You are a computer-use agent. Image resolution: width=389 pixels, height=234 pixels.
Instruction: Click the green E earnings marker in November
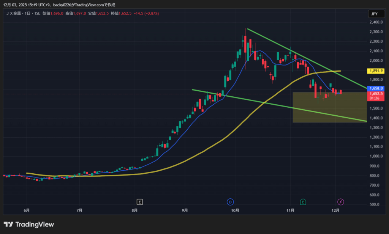303,201
